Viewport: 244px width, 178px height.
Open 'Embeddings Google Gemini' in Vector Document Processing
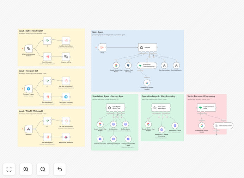click(x=202, y=125)
